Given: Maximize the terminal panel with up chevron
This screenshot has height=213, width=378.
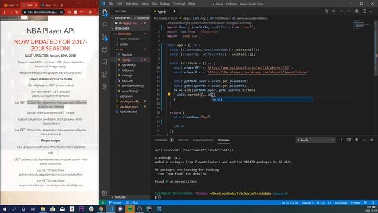Looking at the screenshot, I should point(364,140).
